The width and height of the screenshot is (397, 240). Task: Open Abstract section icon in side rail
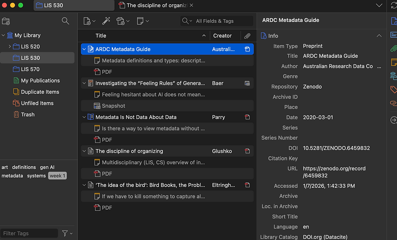pyautogui.click(x=394, y=34)
